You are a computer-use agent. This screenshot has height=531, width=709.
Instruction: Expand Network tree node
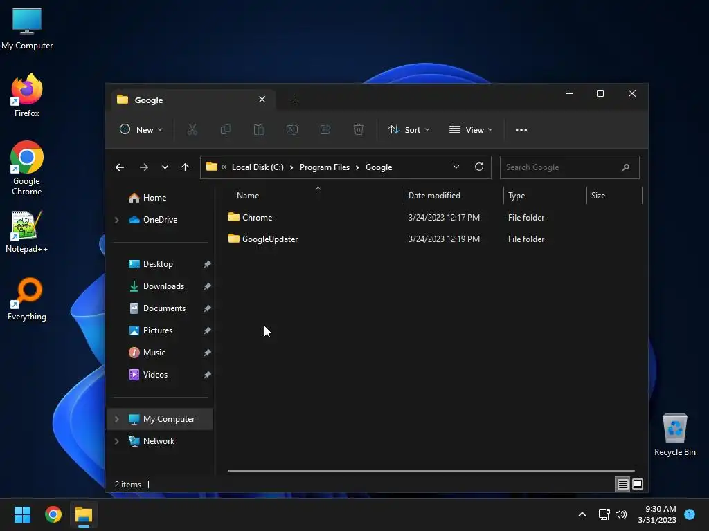click(x=116, y=441)
